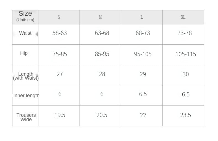Click the length value 29
Viewport: 218px width, 141px height.
[143, 74]
